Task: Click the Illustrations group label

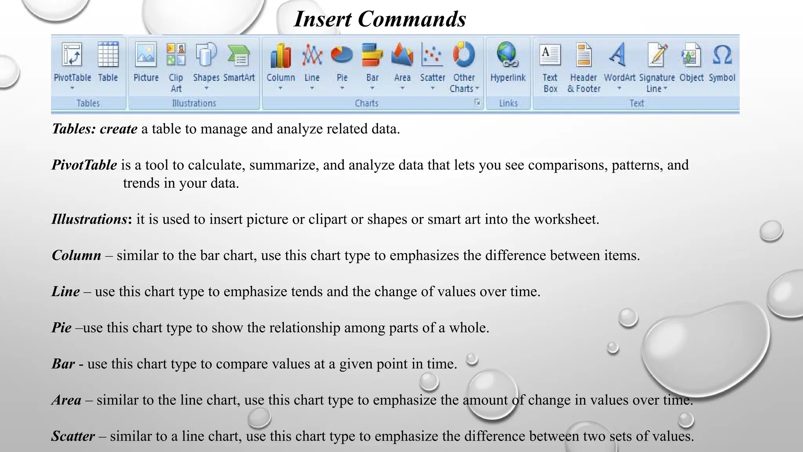Action: (194, 103)
